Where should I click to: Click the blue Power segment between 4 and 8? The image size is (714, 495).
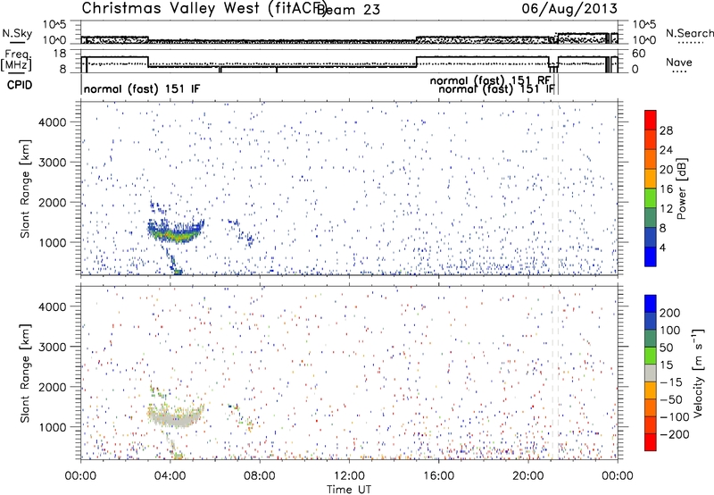point(651,237)
